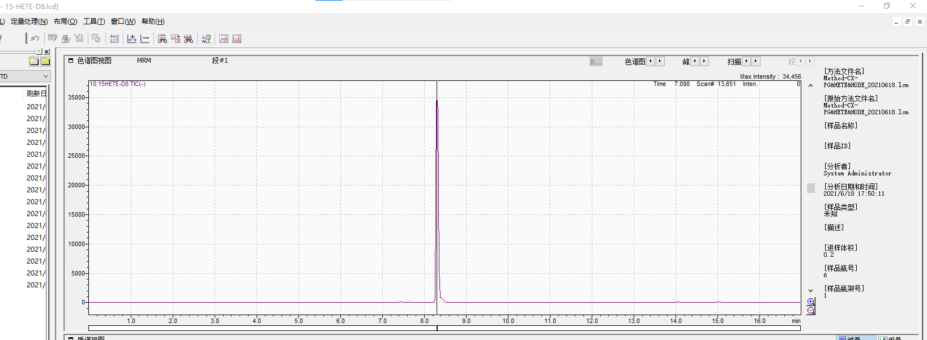The width and height of the screenshot is (927, 340).
Task: Click the grayed refresh-processing toolbar icon
Action: coord(96,38)
